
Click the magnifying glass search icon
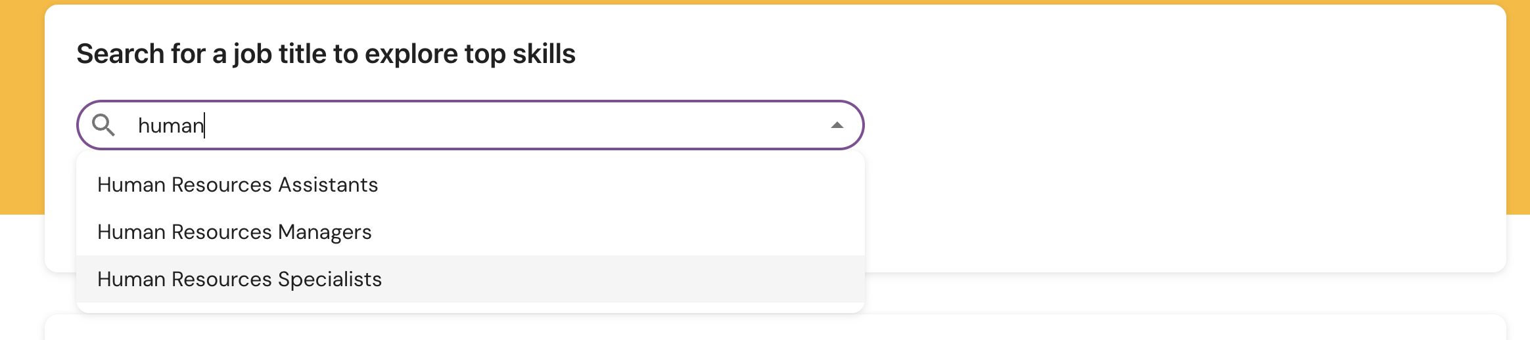(103, 125)
